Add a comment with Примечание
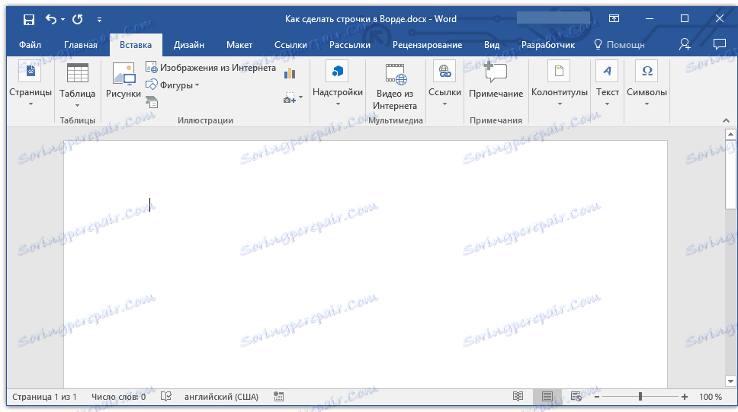Image resolution: width=738 pixels, height=412 pixels. click(x=496, y=81)
